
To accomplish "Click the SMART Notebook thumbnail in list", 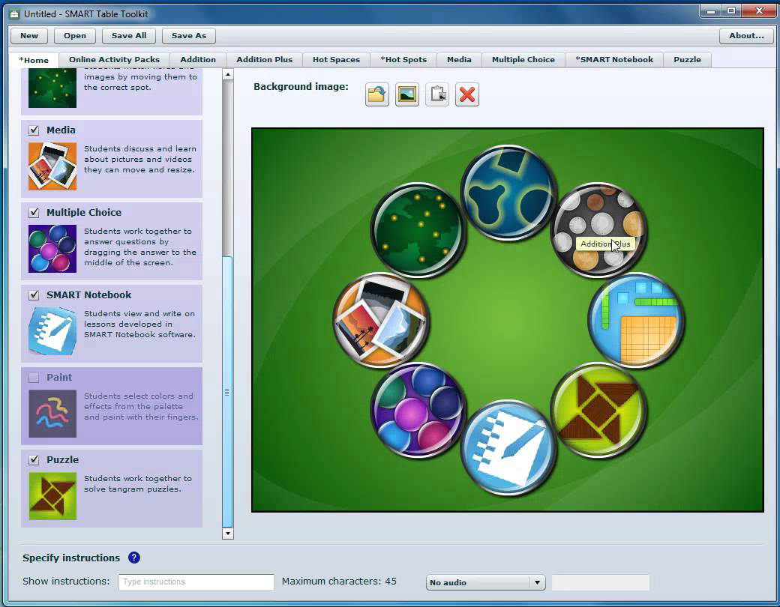I will coord(52,331).
